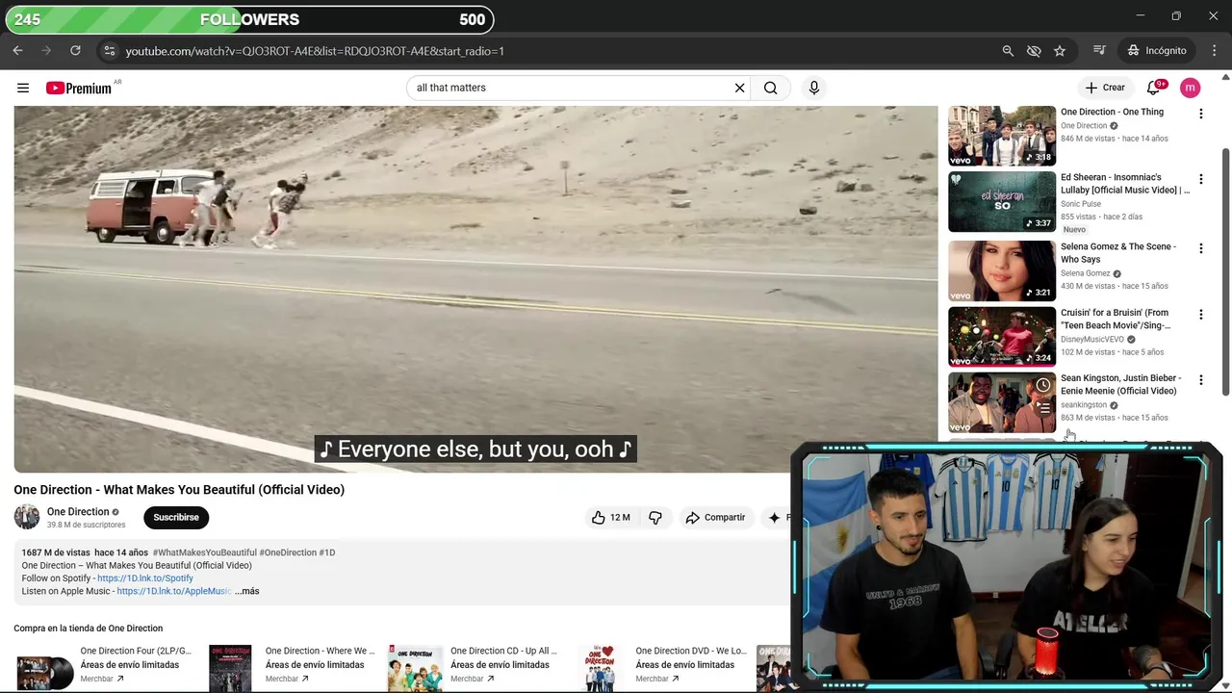Bookmark this page with star icon
The height and width of the screenshot is (693, 1232).
pyautogui.click(x=1060, y=50)
